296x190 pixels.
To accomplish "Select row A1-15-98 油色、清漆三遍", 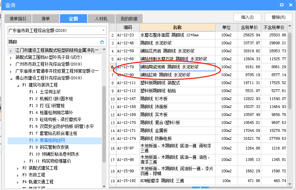I will pyautogui.click(x=198, y=160).
